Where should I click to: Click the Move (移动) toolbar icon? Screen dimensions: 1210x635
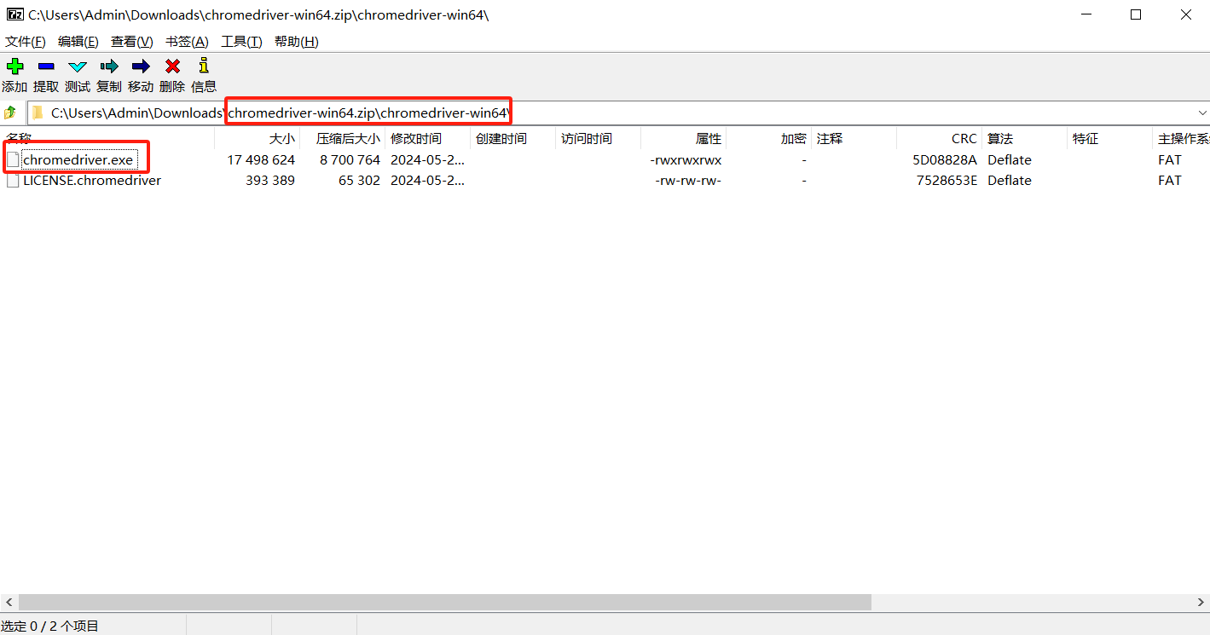click(x=141, y=66)
